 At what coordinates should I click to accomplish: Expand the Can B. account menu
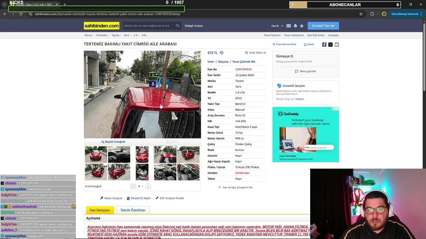click(x=277, y=26)
